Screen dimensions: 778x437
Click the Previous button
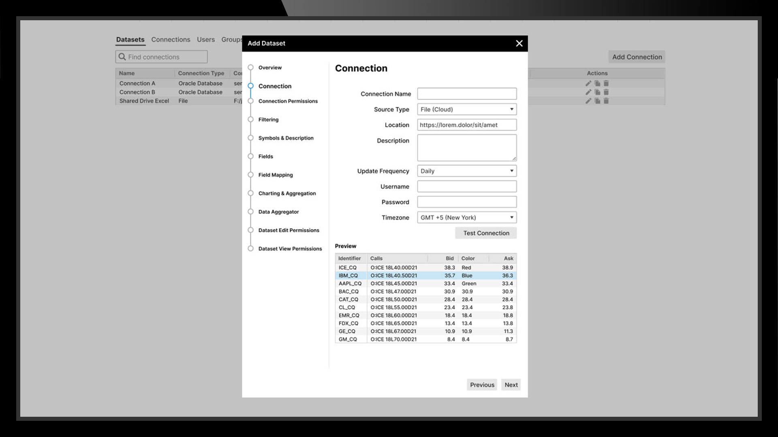tap(482, 385)
